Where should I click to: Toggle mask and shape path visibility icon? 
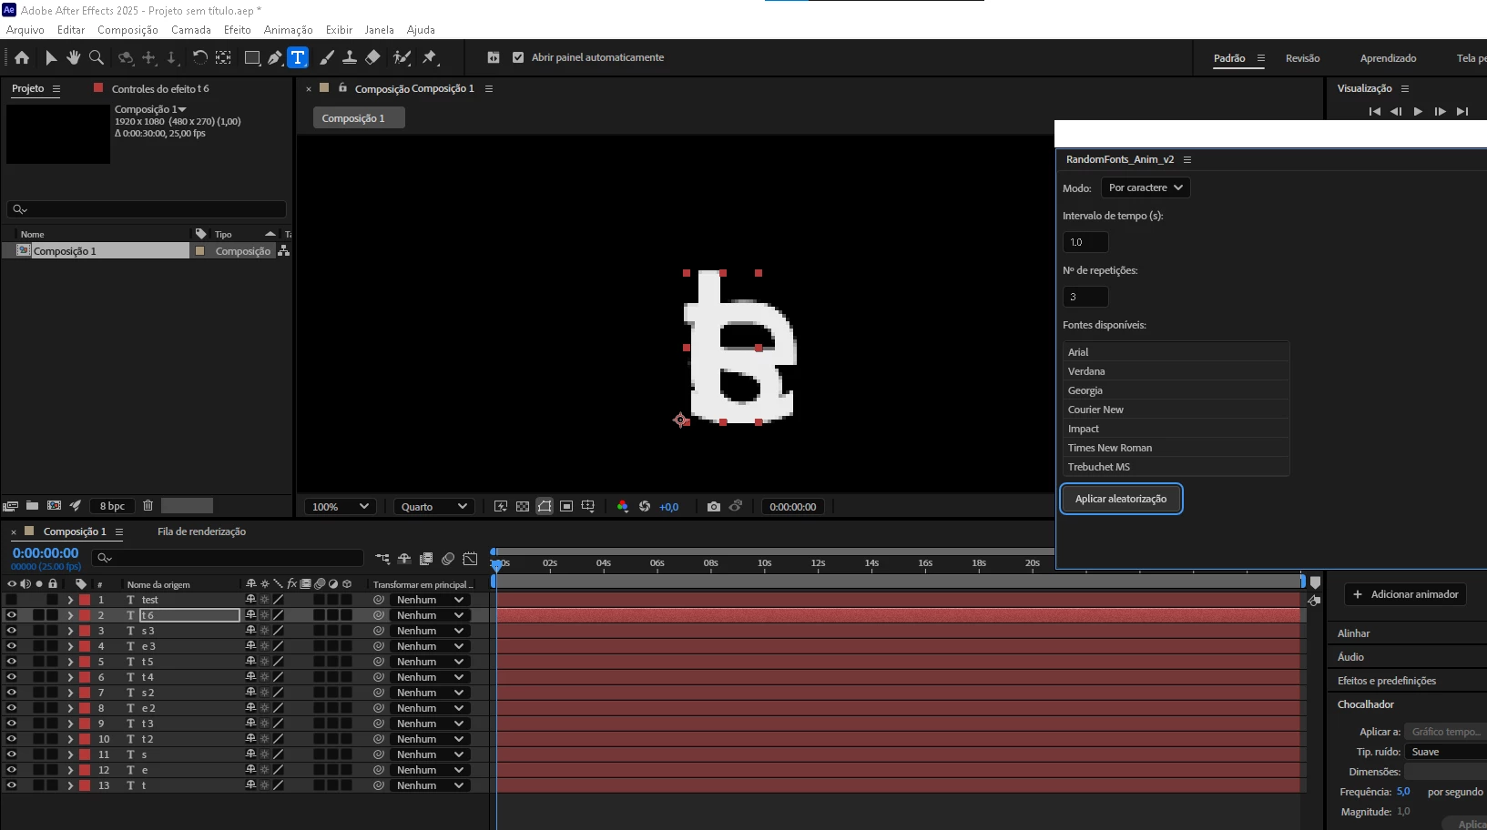coord(545,506)
